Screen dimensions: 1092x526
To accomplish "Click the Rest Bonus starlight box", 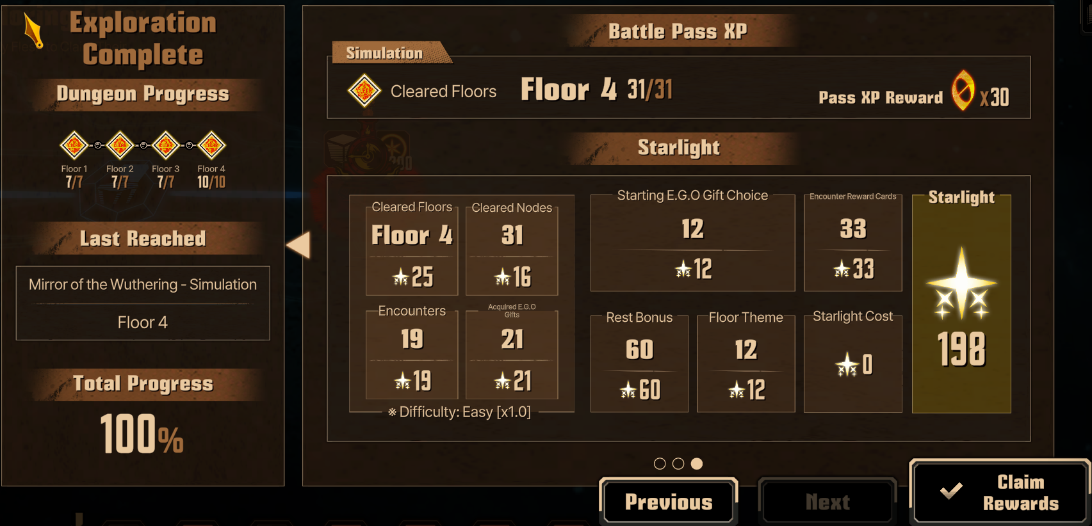I will (639, 363).
